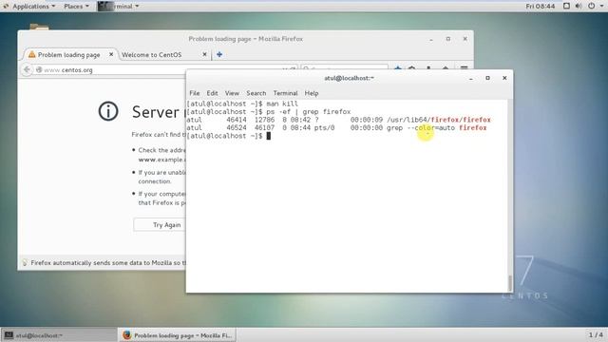Open the Terminal menu in terminal window

(285, 93)
